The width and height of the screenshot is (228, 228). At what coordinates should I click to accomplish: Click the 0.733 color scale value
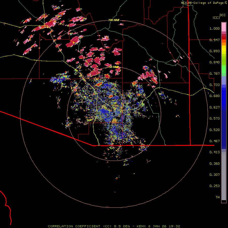(x=215, y=85)
